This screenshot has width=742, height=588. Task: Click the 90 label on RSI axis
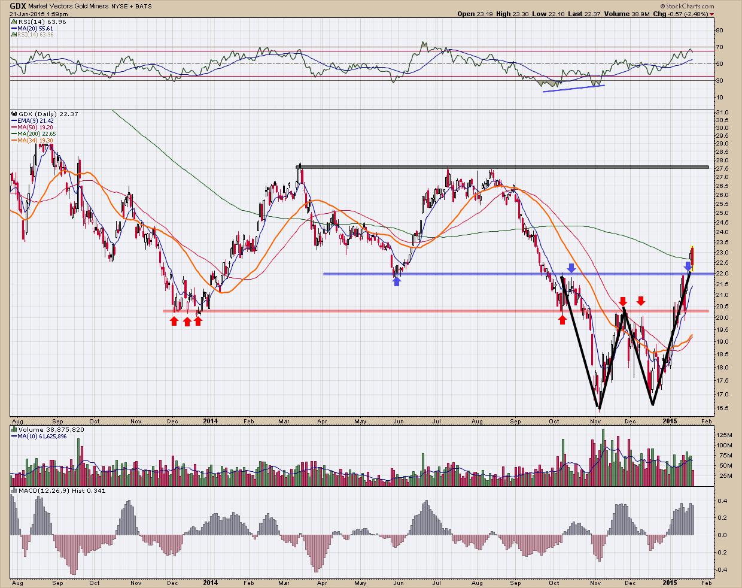tap(720, 31)
